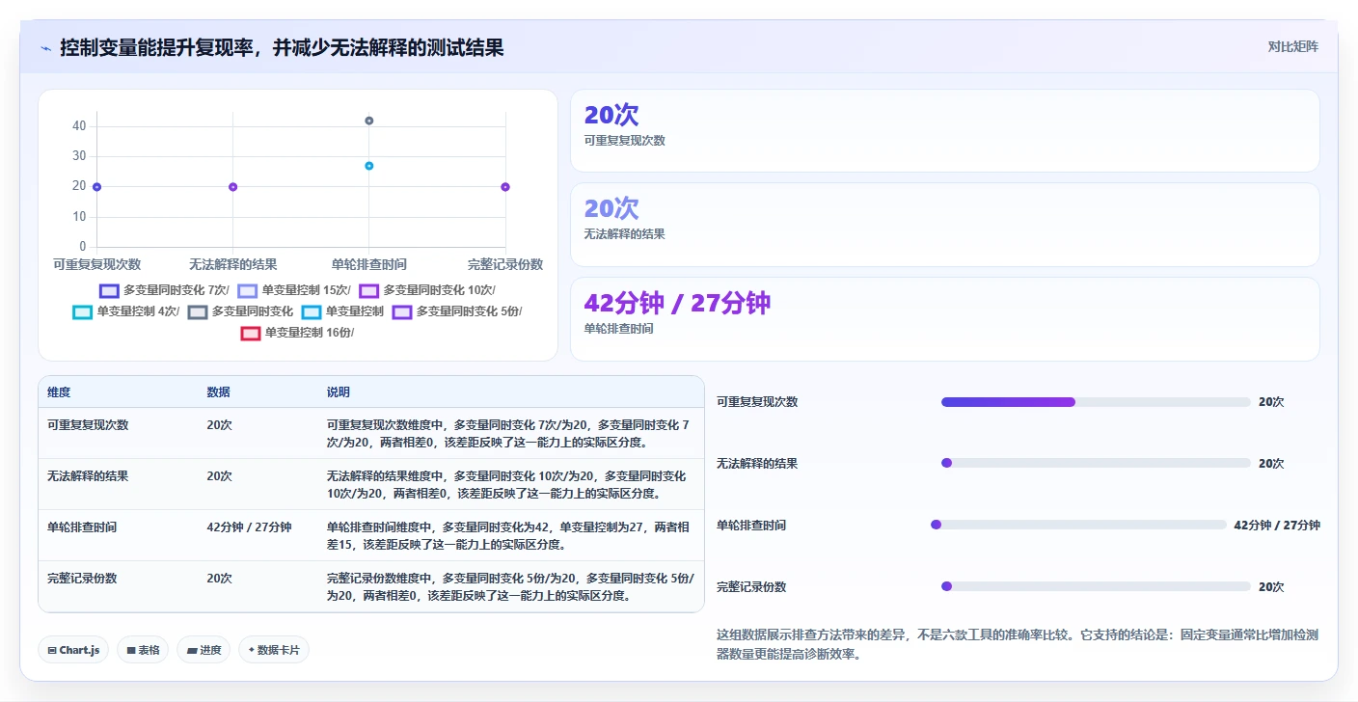The height and width of the screenshot is (702, 1358).
Task: Toggle legend entry 多变量同时变化 5份/
Action: click(457, 311)
